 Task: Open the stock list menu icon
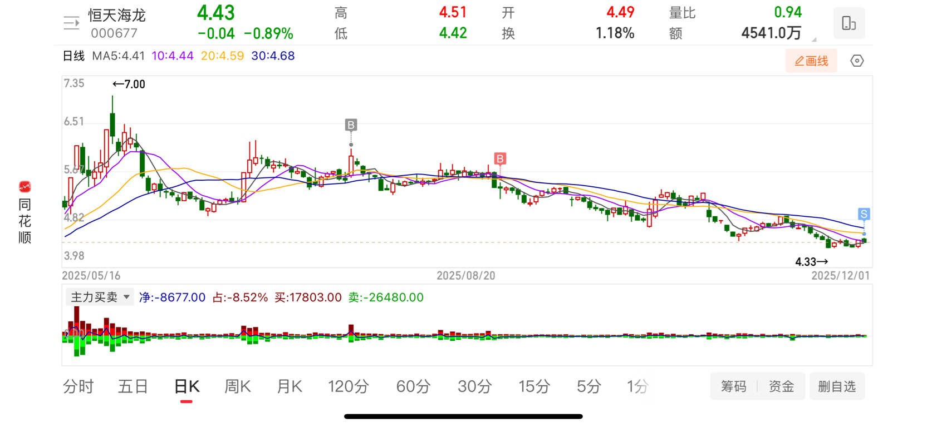[71, 23]
